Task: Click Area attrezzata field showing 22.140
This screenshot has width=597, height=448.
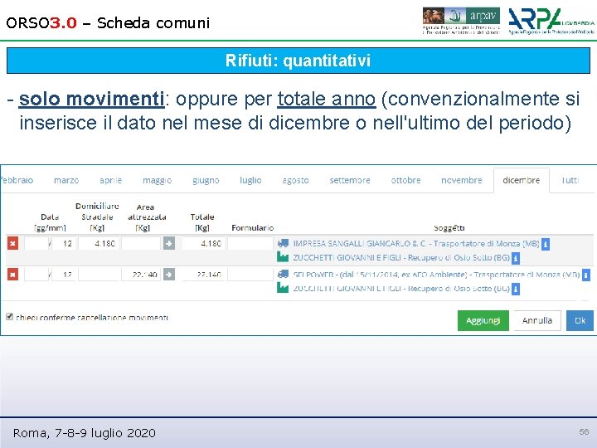Action: click(x=141, y=275)
